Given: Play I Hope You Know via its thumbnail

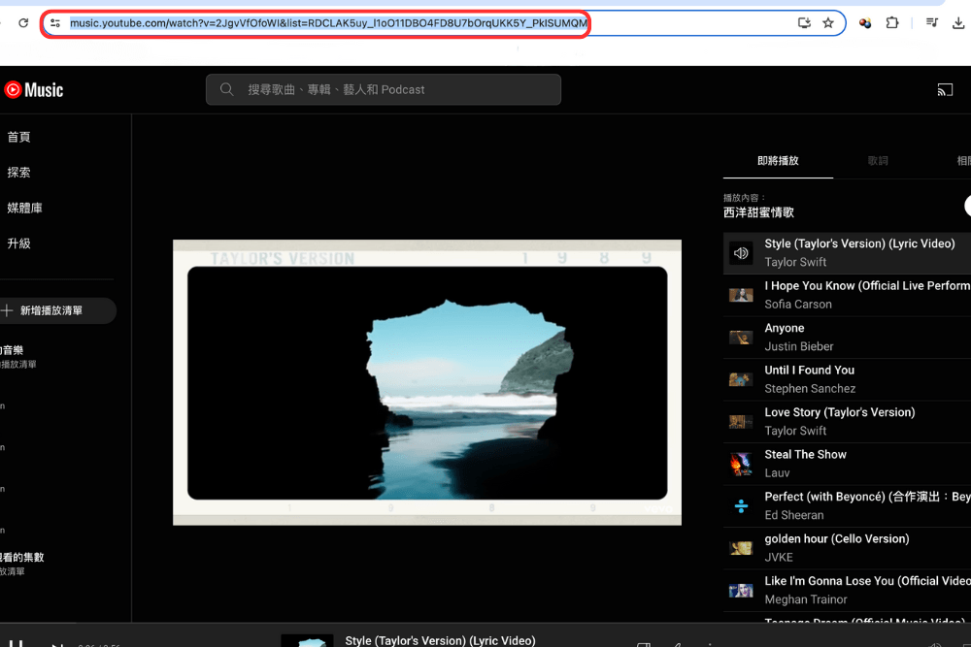Looking at the screenshot, I should tap(741, 295).
